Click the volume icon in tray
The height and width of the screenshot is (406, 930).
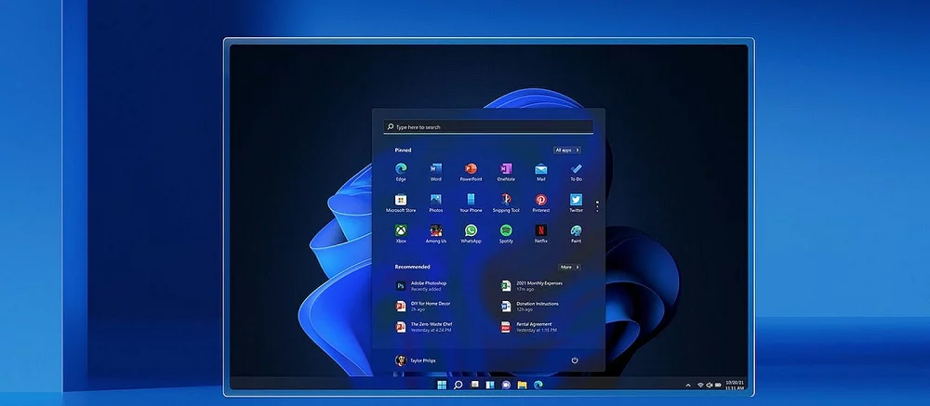[709, 386]
